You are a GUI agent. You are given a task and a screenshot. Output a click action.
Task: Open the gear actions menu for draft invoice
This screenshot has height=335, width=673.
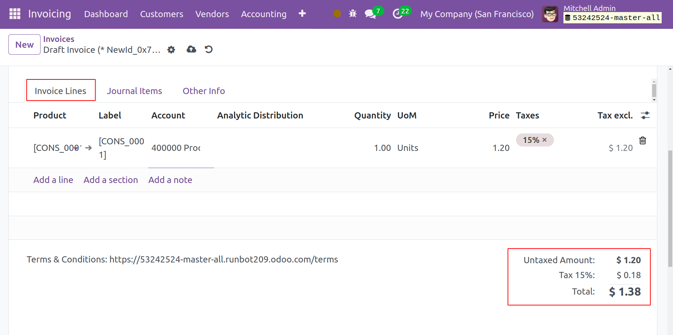(171, 50)
